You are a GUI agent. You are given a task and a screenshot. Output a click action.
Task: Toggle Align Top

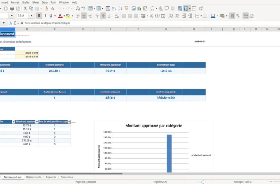coord(97,16)
